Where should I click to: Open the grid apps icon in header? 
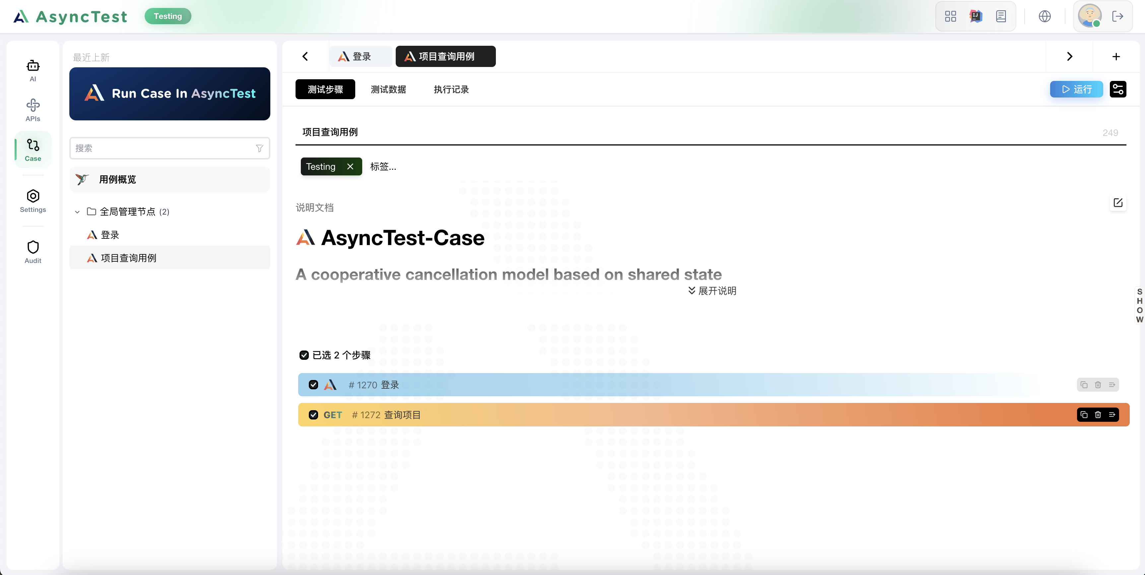coord(950,17)
